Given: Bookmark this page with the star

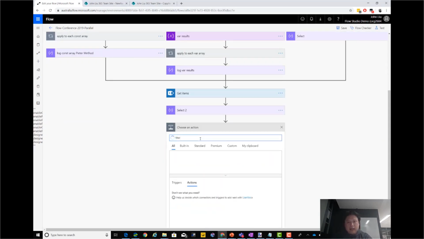Looking at the screenshot, I should (x=350, y=10).
